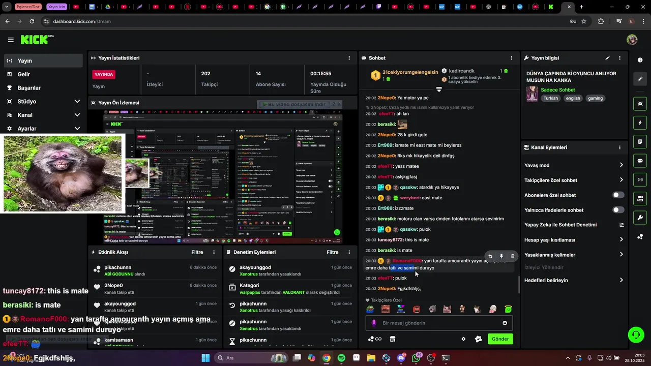Image resolution: width=651 pixels, height=366 pixels.
Task: Click the Yayın için tab group
Action: coord(56,7)
